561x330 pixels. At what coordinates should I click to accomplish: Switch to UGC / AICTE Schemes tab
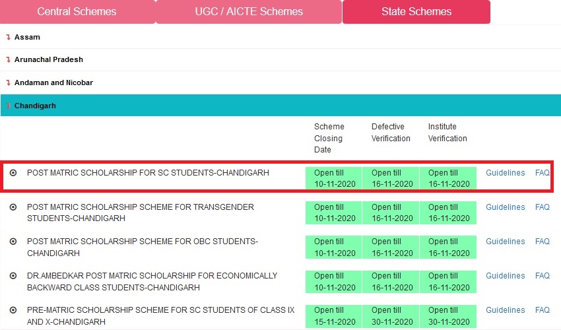(249, 12)
